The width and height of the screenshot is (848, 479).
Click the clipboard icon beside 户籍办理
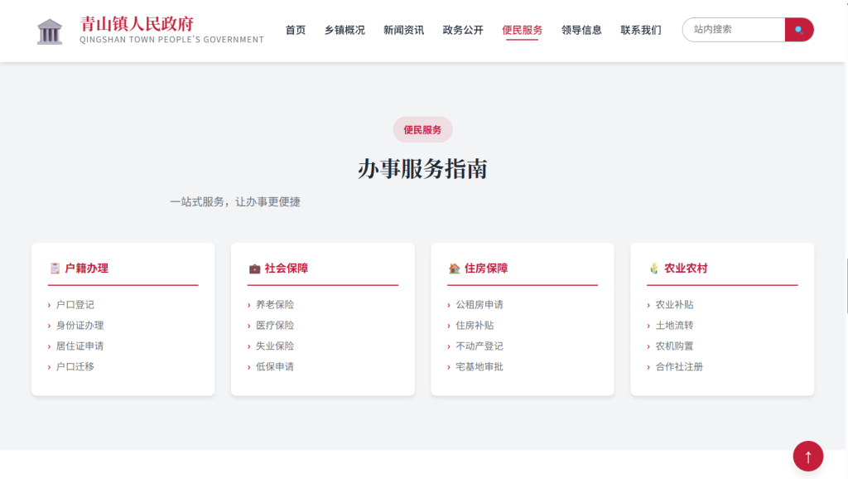click(x=55, y=269)
